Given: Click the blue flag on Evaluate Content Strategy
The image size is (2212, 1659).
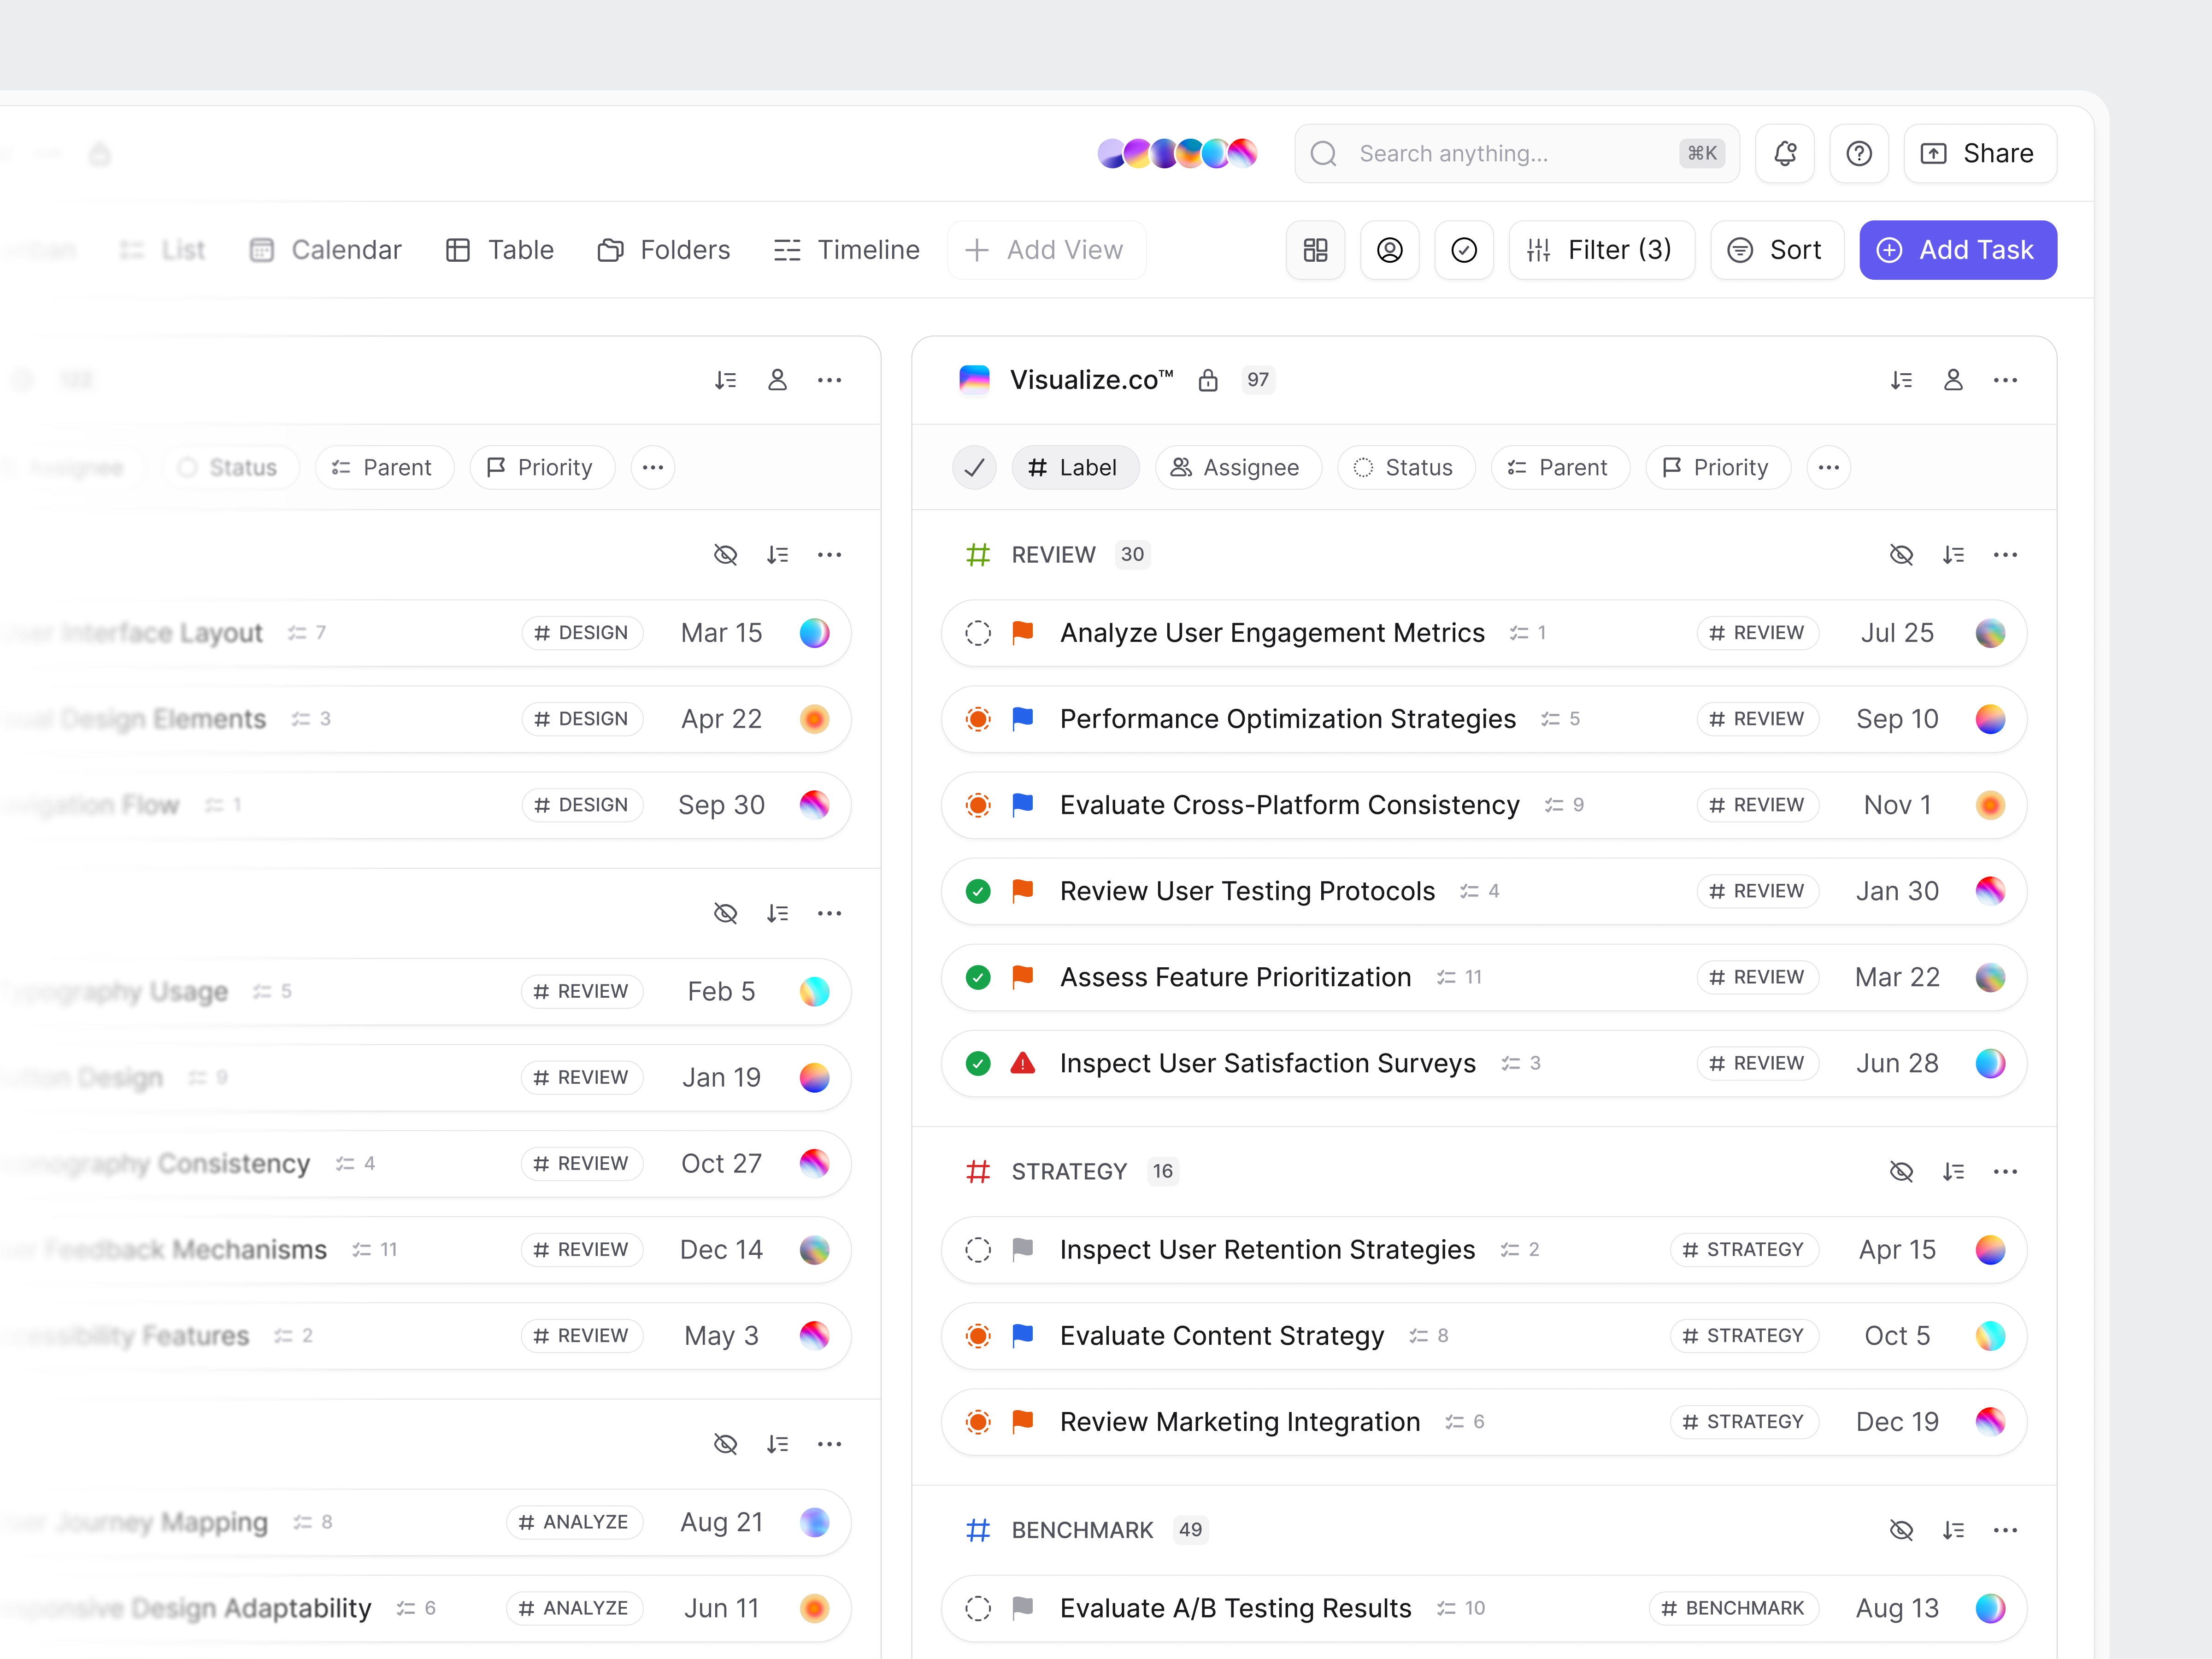Looking at the screenshot, I should point(1022,1335).
